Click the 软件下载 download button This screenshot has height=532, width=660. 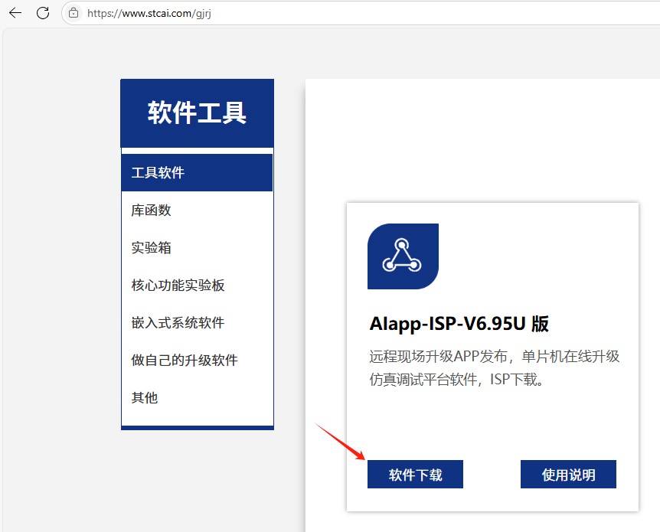[415, 475]
